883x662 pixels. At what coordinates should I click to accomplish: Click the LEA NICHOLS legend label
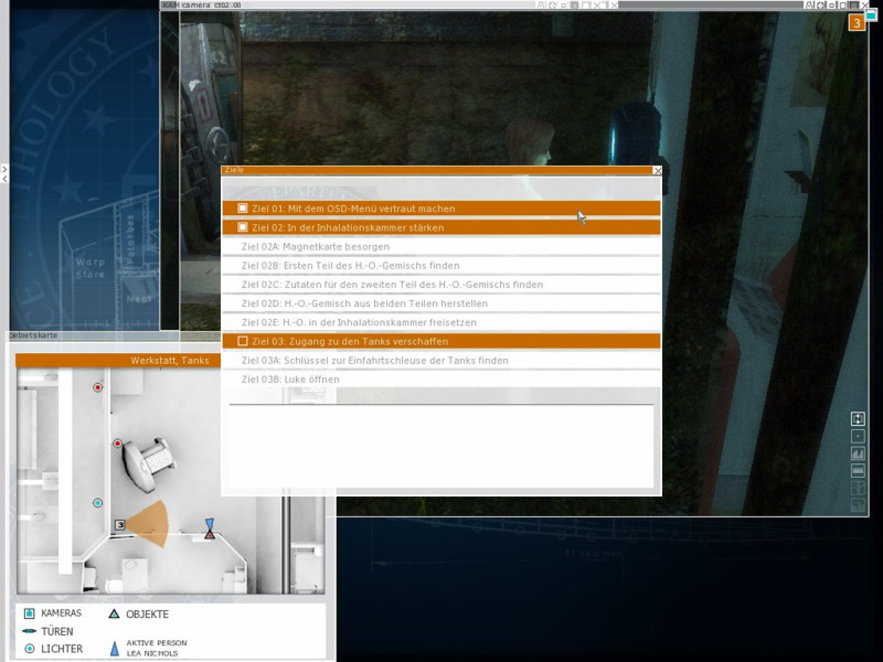pos(152,653)
